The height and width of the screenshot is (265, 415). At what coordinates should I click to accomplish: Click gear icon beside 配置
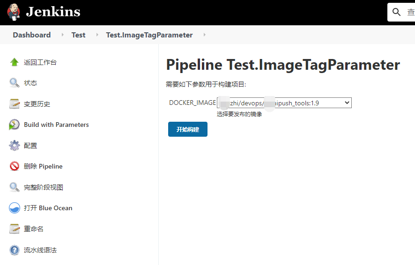15,146
